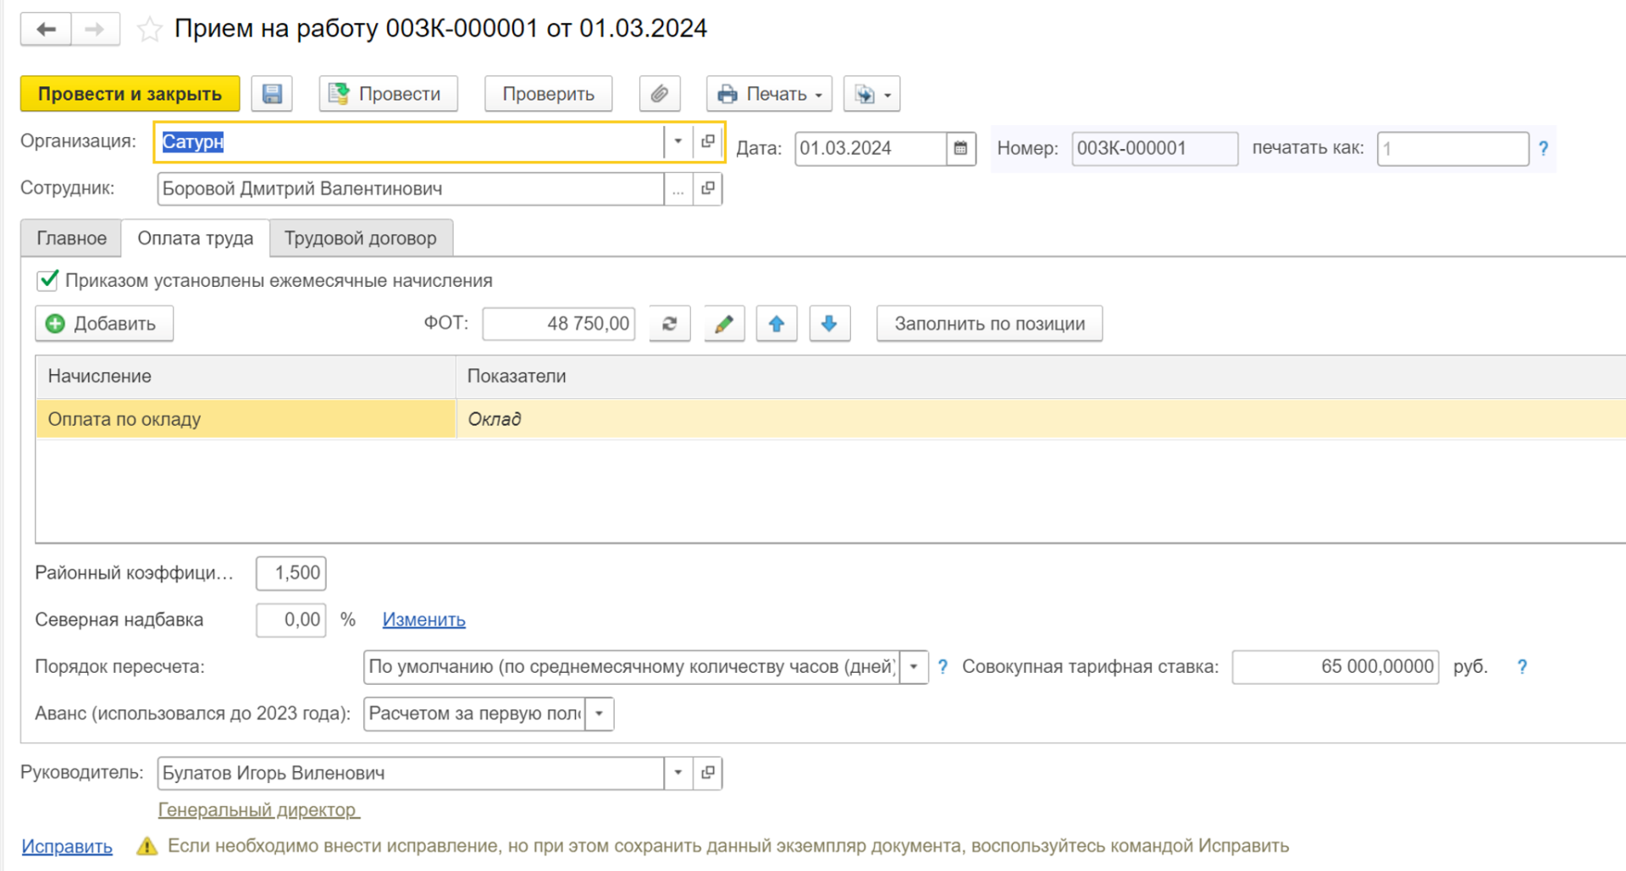Screen dimensions: 1626x871
Task: Click the Совокупная тарифная ставка value field
Action: point(1336,667)
